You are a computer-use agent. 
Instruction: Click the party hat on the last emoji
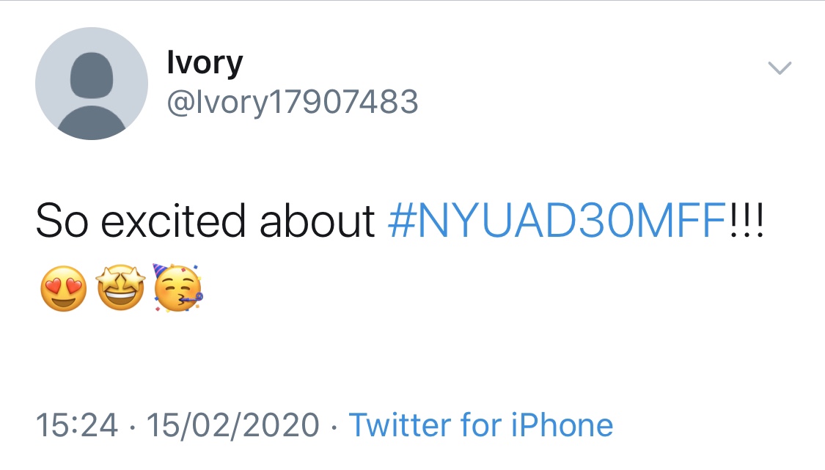tap(161, 271)
